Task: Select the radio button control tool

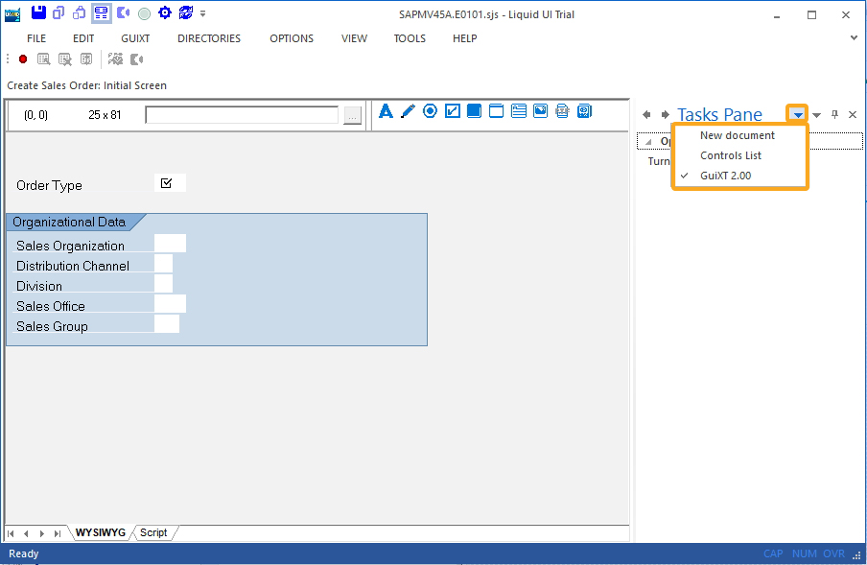Action: 430,111
